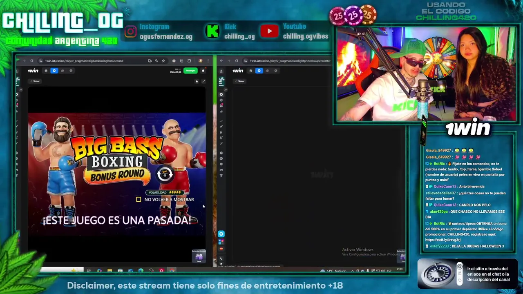This screenshot has height=294, width=523.
Task: Install app icon in left address bar
Action: (150, 61)
